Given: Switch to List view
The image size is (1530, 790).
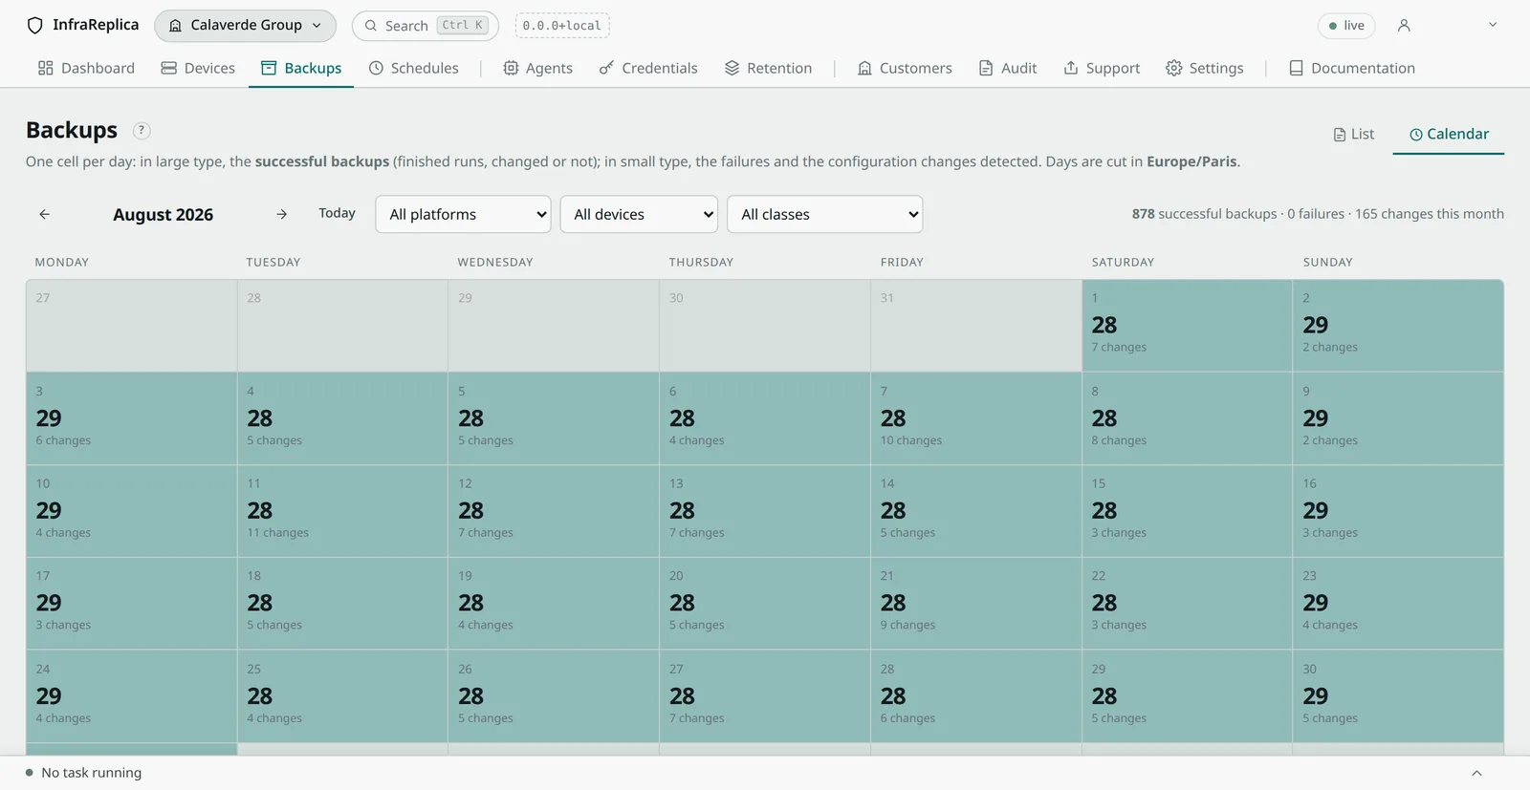Looking at the screenshot, I should point(1354,135).
